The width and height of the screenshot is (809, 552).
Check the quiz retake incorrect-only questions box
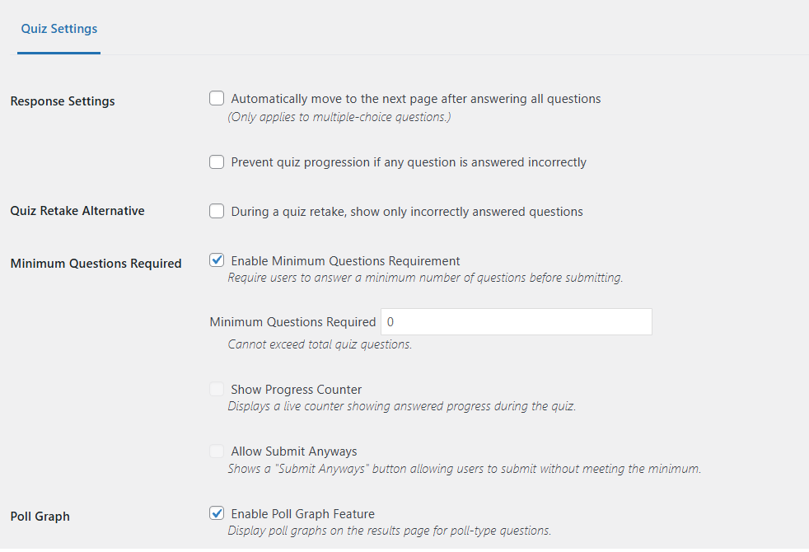pyautogui.click(x=217, y=211)
